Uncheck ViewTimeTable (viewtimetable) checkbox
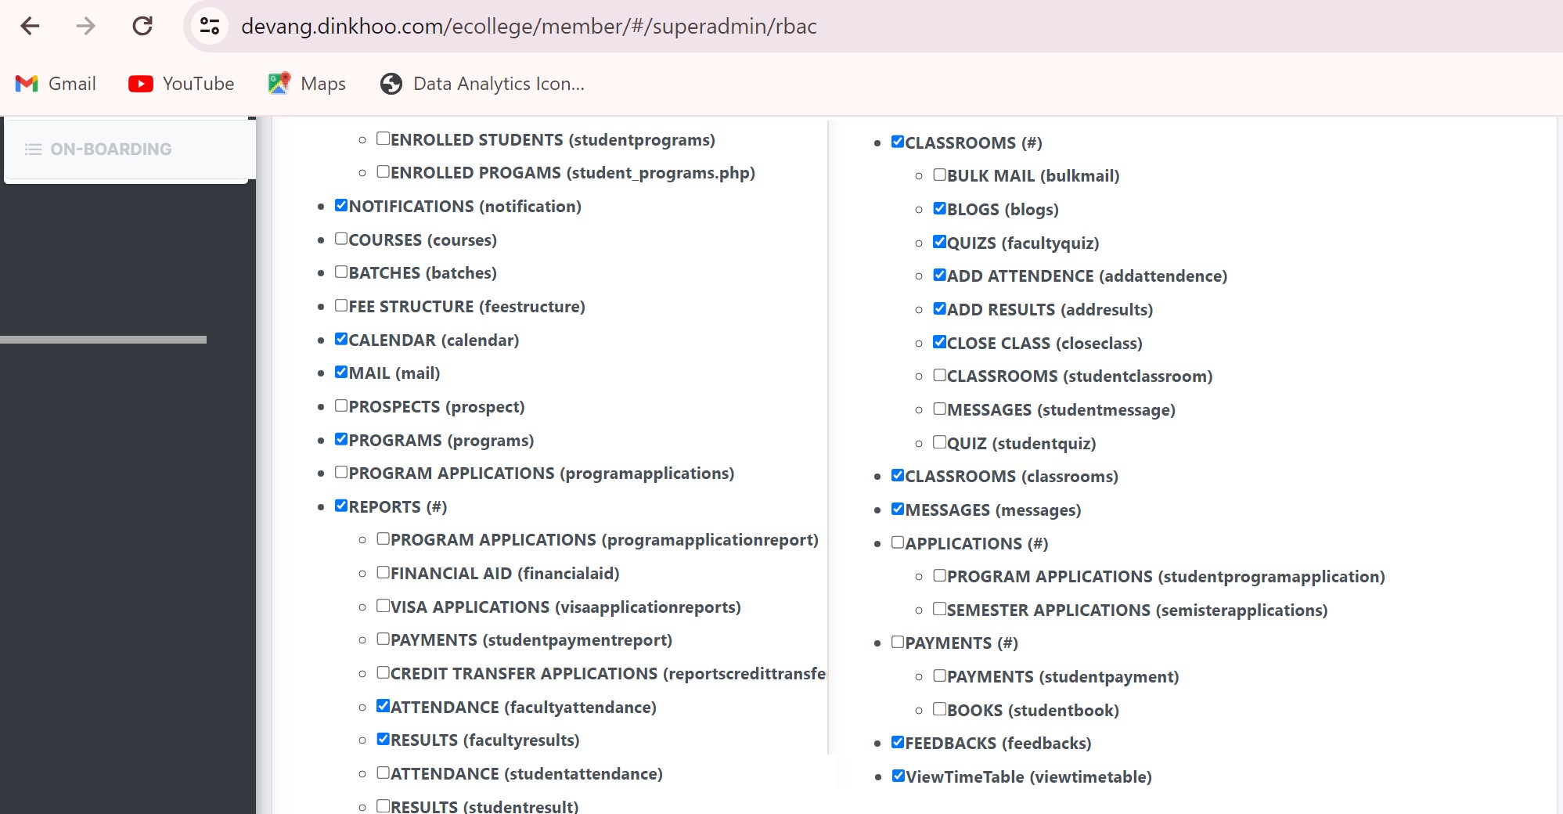 [899, 776]
